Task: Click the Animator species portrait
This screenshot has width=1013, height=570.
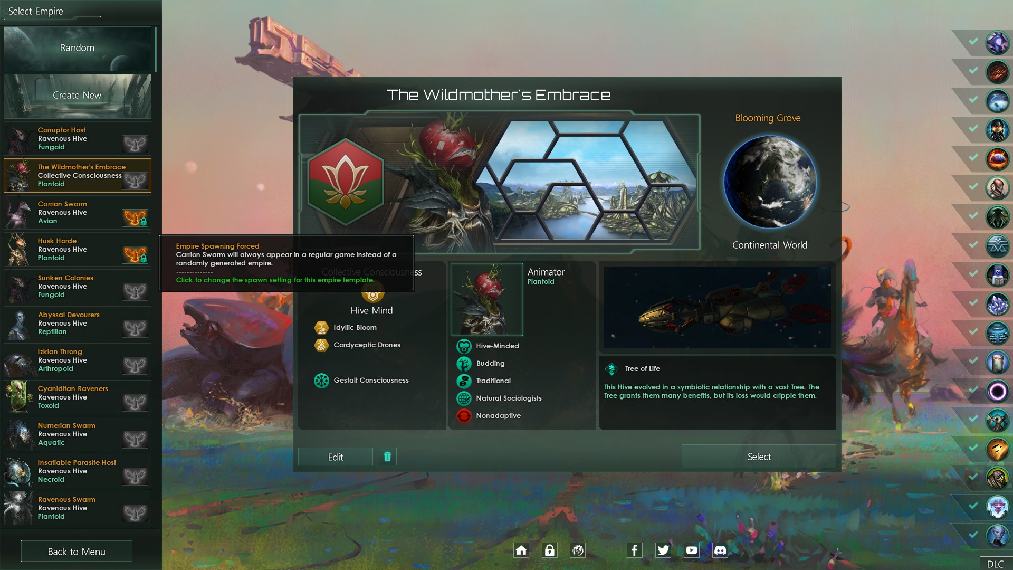Action: tap(486, 299)
